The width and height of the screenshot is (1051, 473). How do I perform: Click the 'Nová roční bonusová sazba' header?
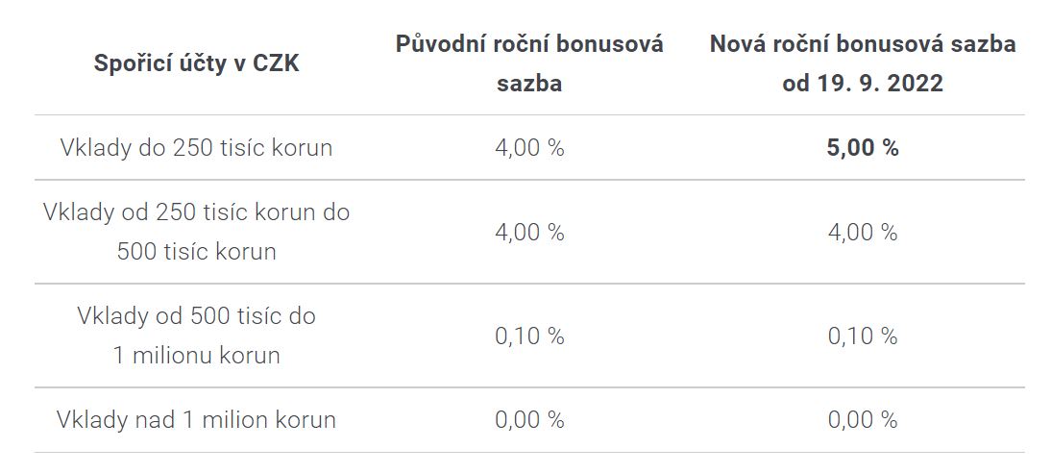pyautogui.click(x=863, y=44)
